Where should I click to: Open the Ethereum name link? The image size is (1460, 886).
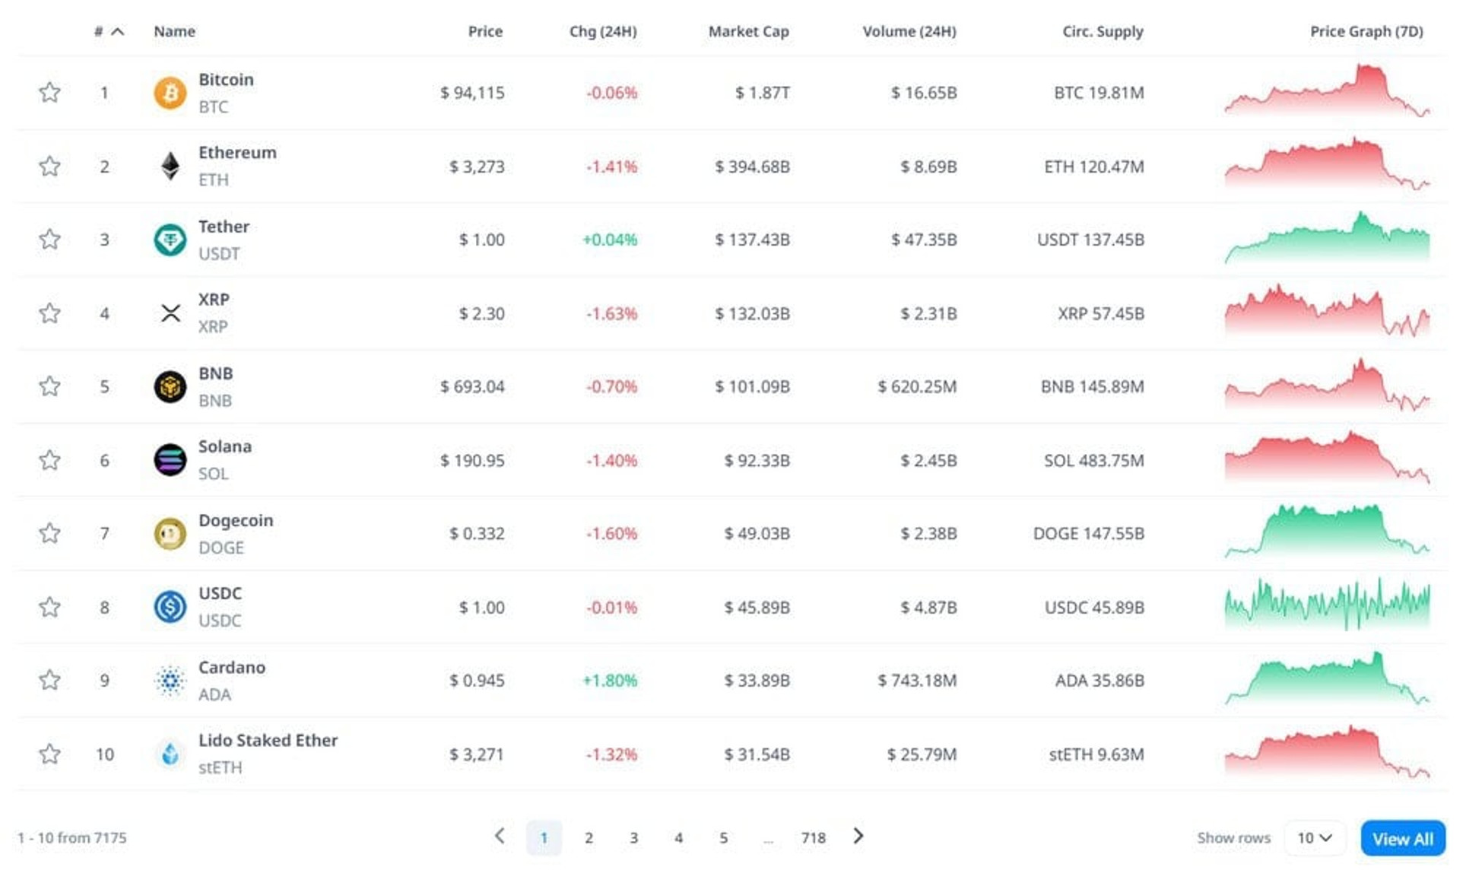click(237, 152)
